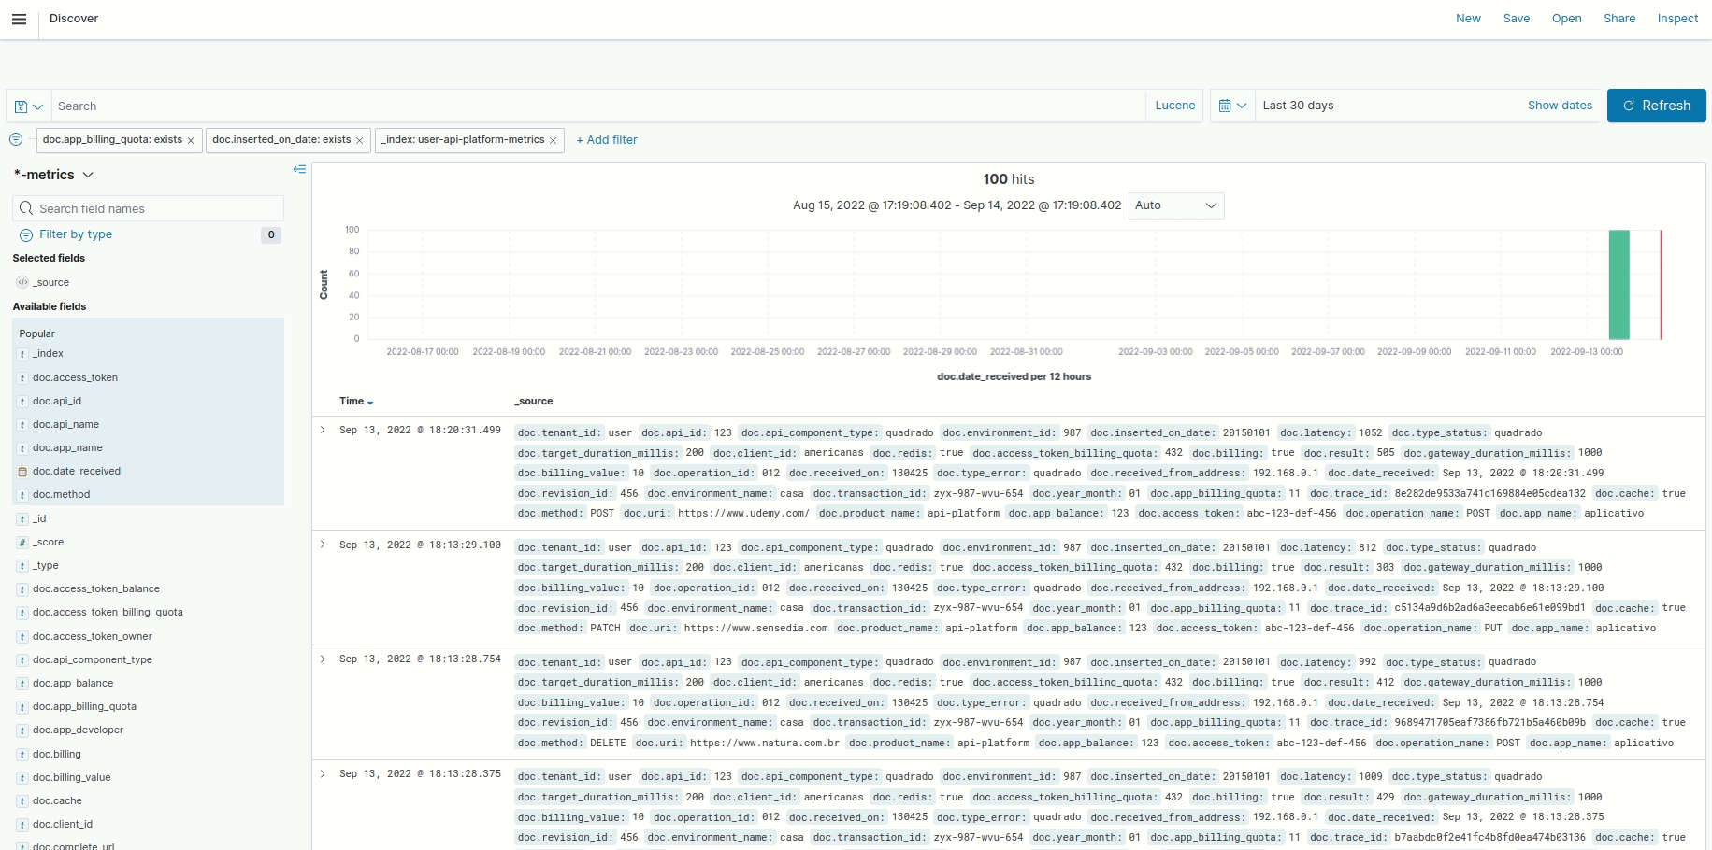Open the main navigation hamburger menu
1712x850 pixels.
(x=19, y=19)
